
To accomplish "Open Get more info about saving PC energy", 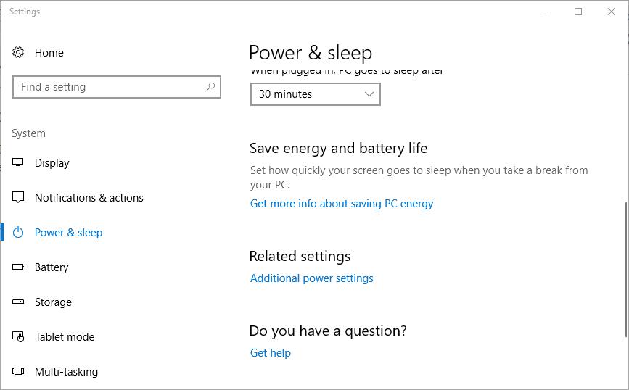I will pos(342,204).
